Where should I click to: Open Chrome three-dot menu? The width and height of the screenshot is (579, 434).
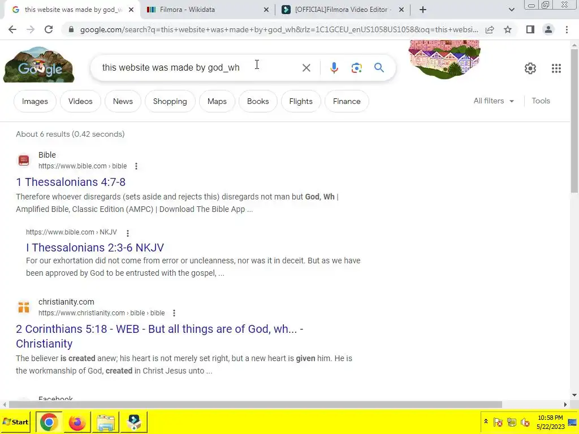click(x=567, y=29)
